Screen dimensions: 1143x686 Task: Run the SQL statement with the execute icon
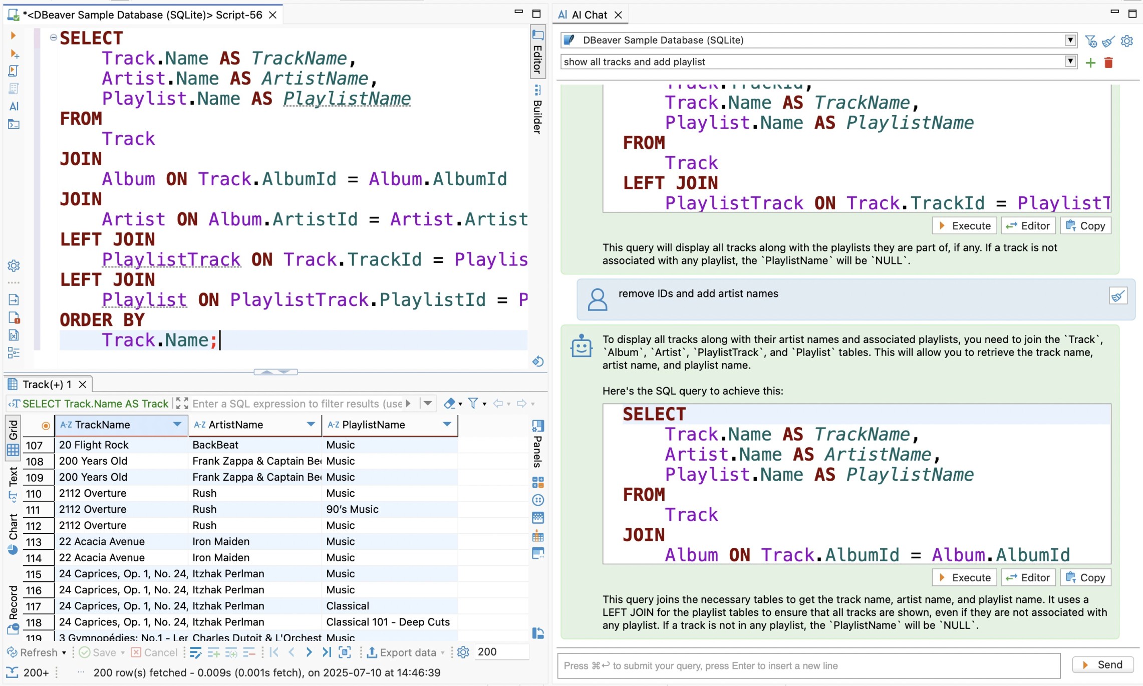tap(13, 36)
